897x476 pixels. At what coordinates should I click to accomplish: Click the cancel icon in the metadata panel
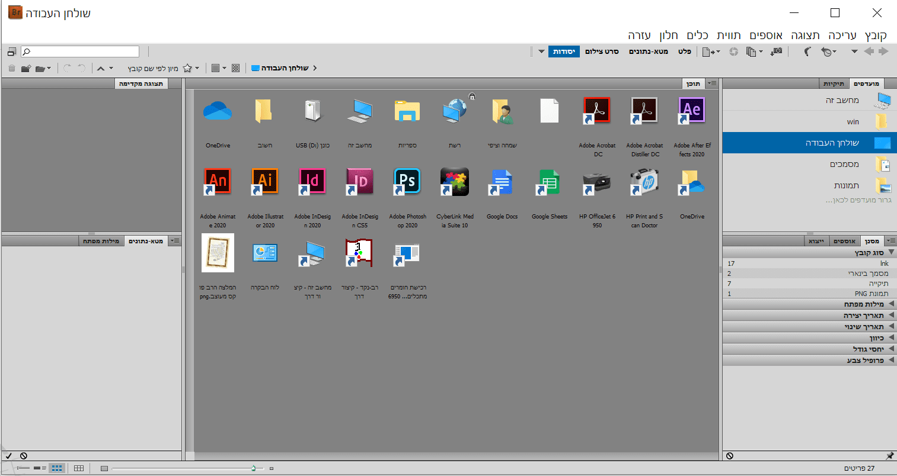pyautogui.click(x=24, y=456)
